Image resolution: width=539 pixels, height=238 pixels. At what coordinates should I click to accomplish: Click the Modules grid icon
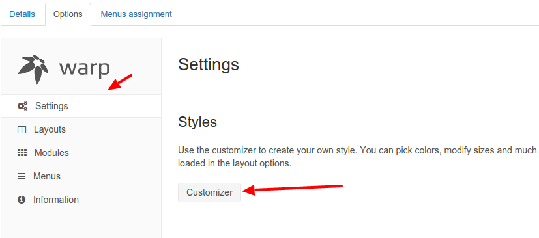(x=22, y=153)
